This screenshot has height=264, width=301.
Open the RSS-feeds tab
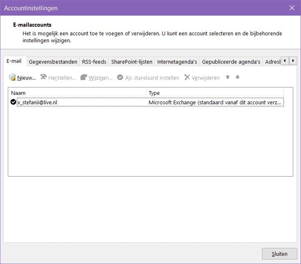(x=94, y=62)
